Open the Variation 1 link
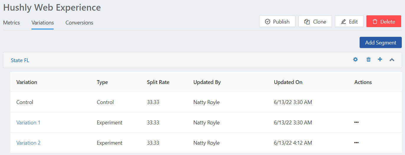The width and height of the screenshot is (405, 155). [x=28, y=123]
